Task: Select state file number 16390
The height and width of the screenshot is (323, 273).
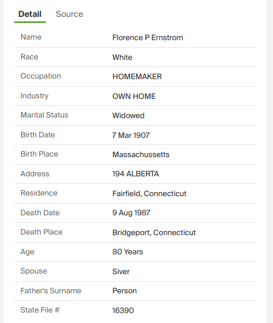Action: pos(123,310)
